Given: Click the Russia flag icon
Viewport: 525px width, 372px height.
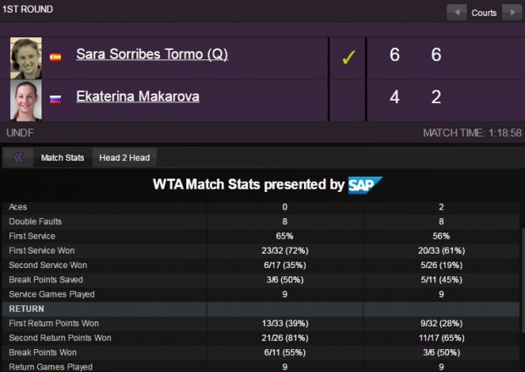Looking at the screenshot, I should pyautogui.click(x=56, y=99).
